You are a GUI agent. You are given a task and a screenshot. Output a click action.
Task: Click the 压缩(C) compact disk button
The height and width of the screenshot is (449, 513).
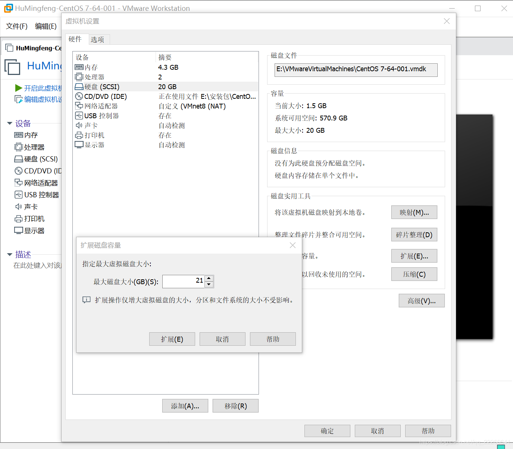pos(414,274)
